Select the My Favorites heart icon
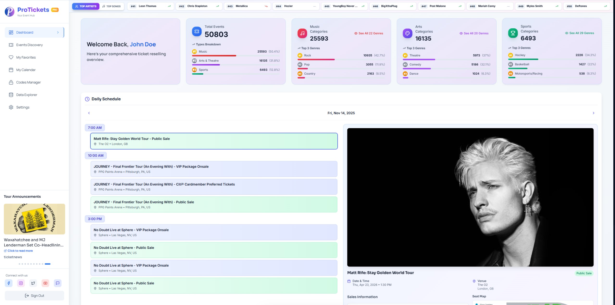 pos(11,57)
